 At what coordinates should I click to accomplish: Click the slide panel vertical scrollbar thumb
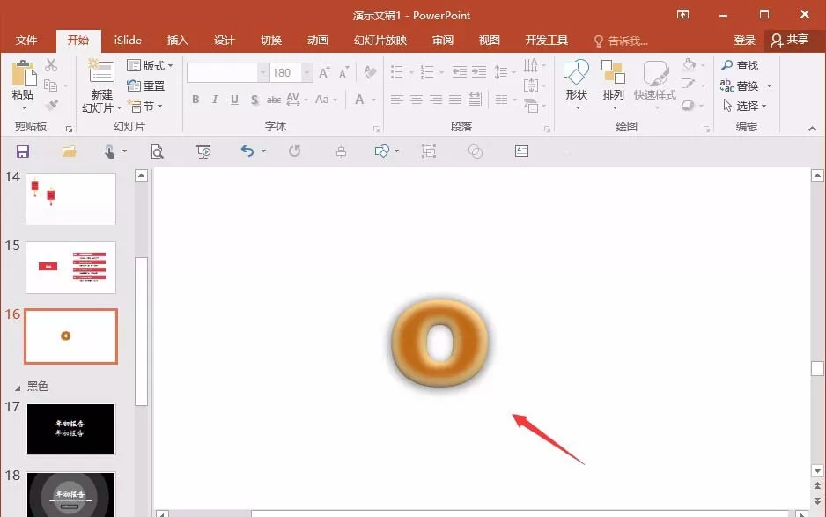[x=141, y=331]
